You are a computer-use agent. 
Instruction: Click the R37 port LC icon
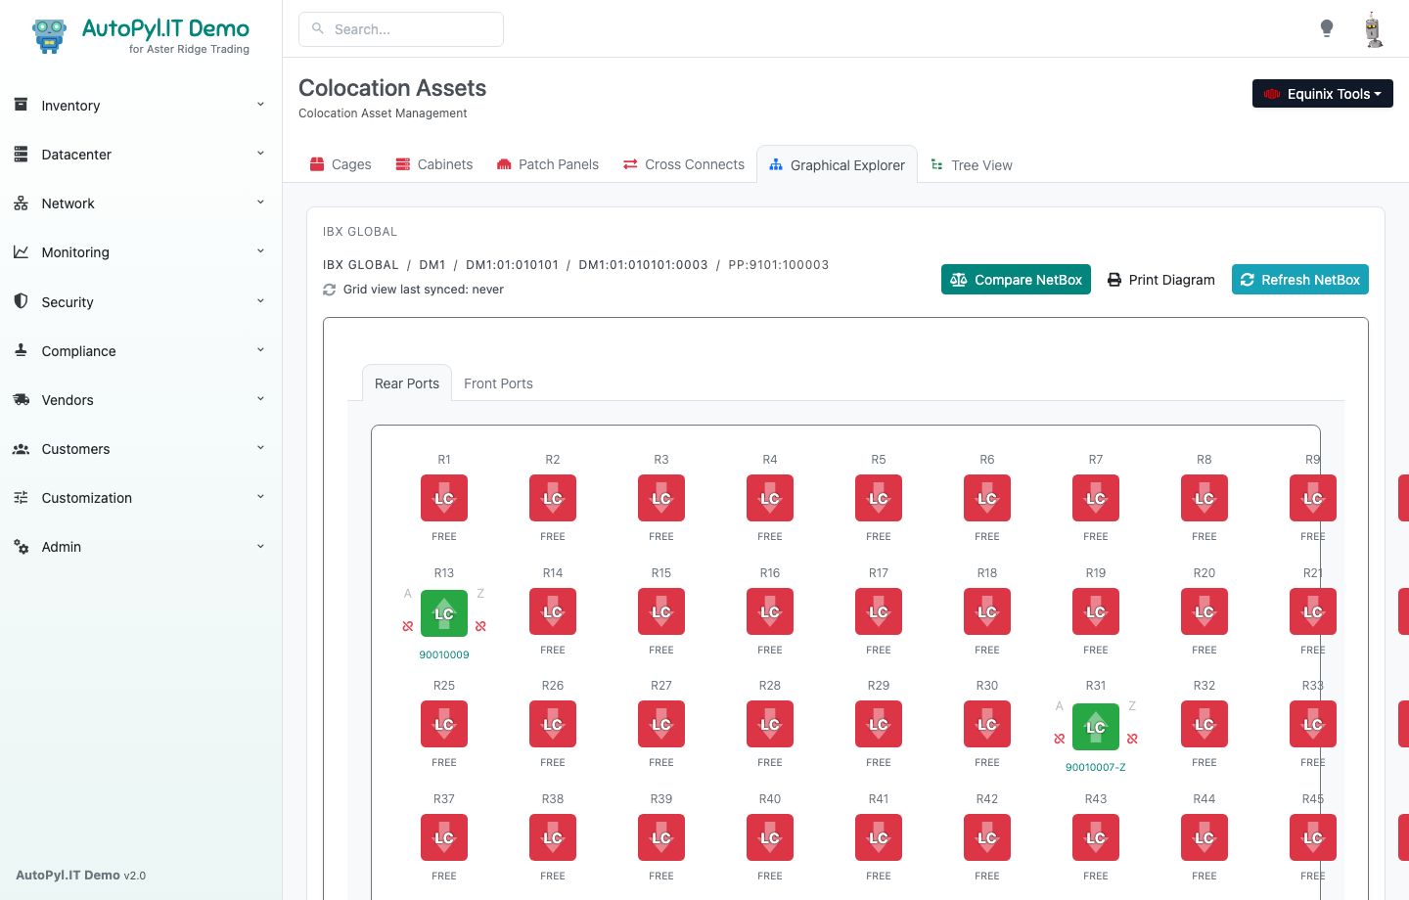pyautogui.click(x=444, y=837)
